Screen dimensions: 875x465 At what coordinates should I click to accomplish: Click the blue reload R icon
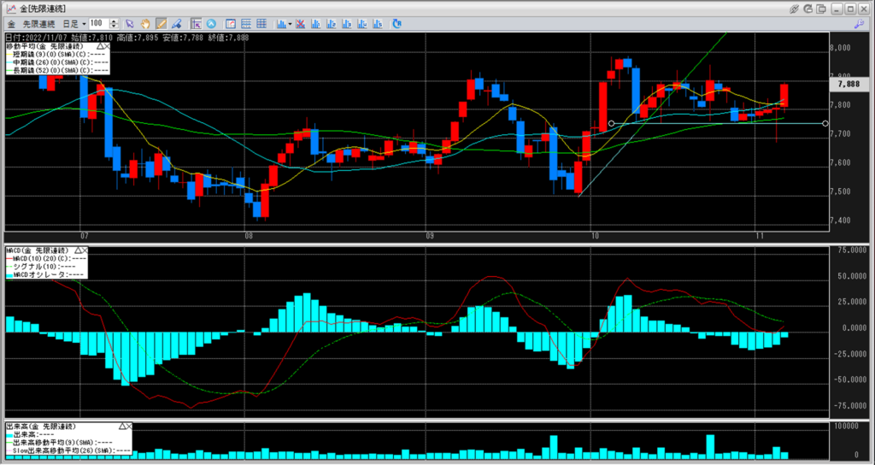[396, 23]
